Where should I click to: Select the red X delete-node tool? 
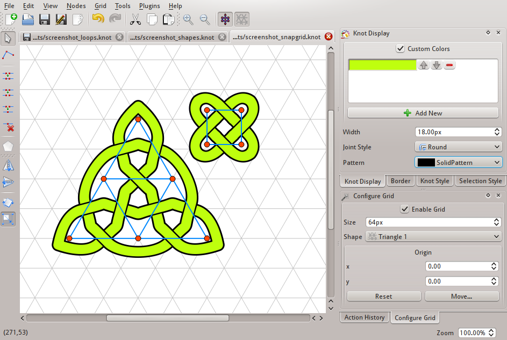(x=9, y=127)
